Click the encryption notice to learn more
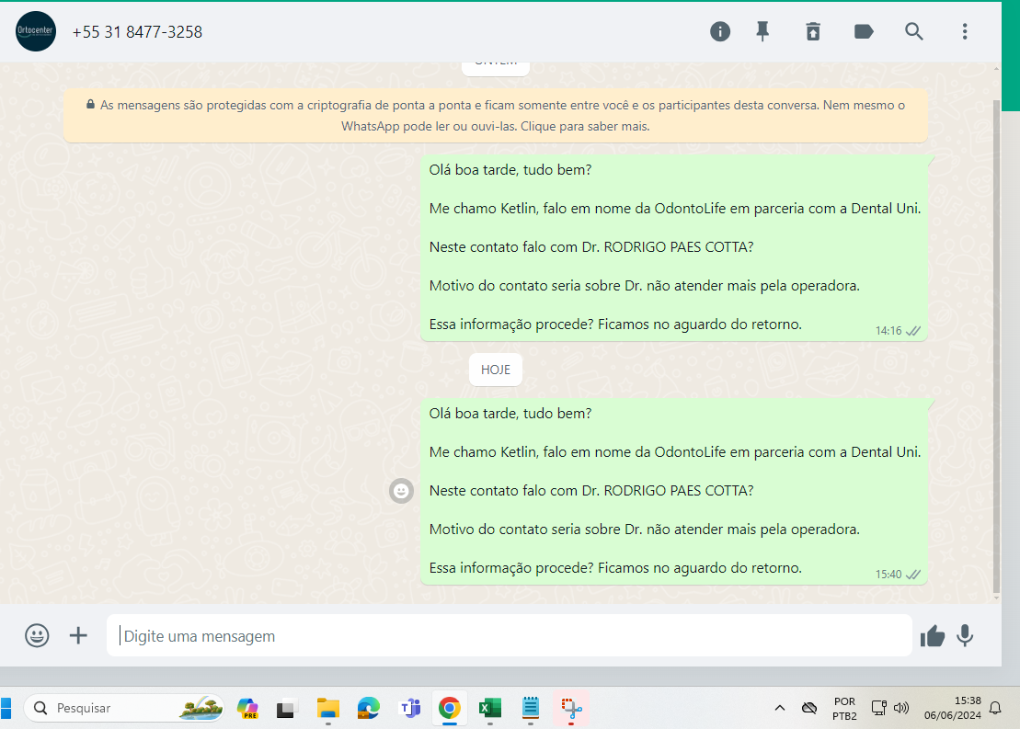This screenshot has width=1020, height=729. (x=495, y=115)
